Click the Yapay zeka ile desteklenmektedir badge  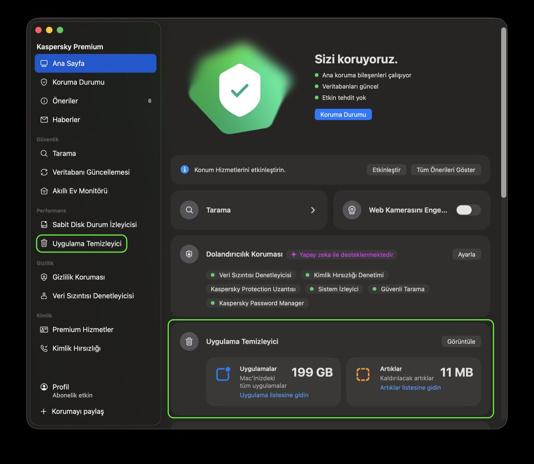(x=342, y=255)
